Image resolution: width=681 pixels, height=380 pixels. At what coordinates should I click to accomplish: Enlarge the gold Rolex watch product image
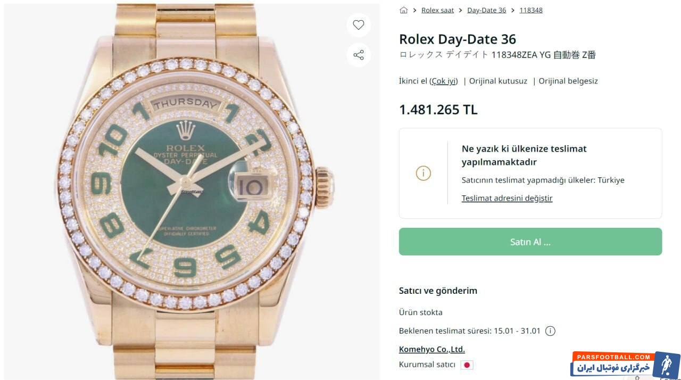[x=192, y=192]
